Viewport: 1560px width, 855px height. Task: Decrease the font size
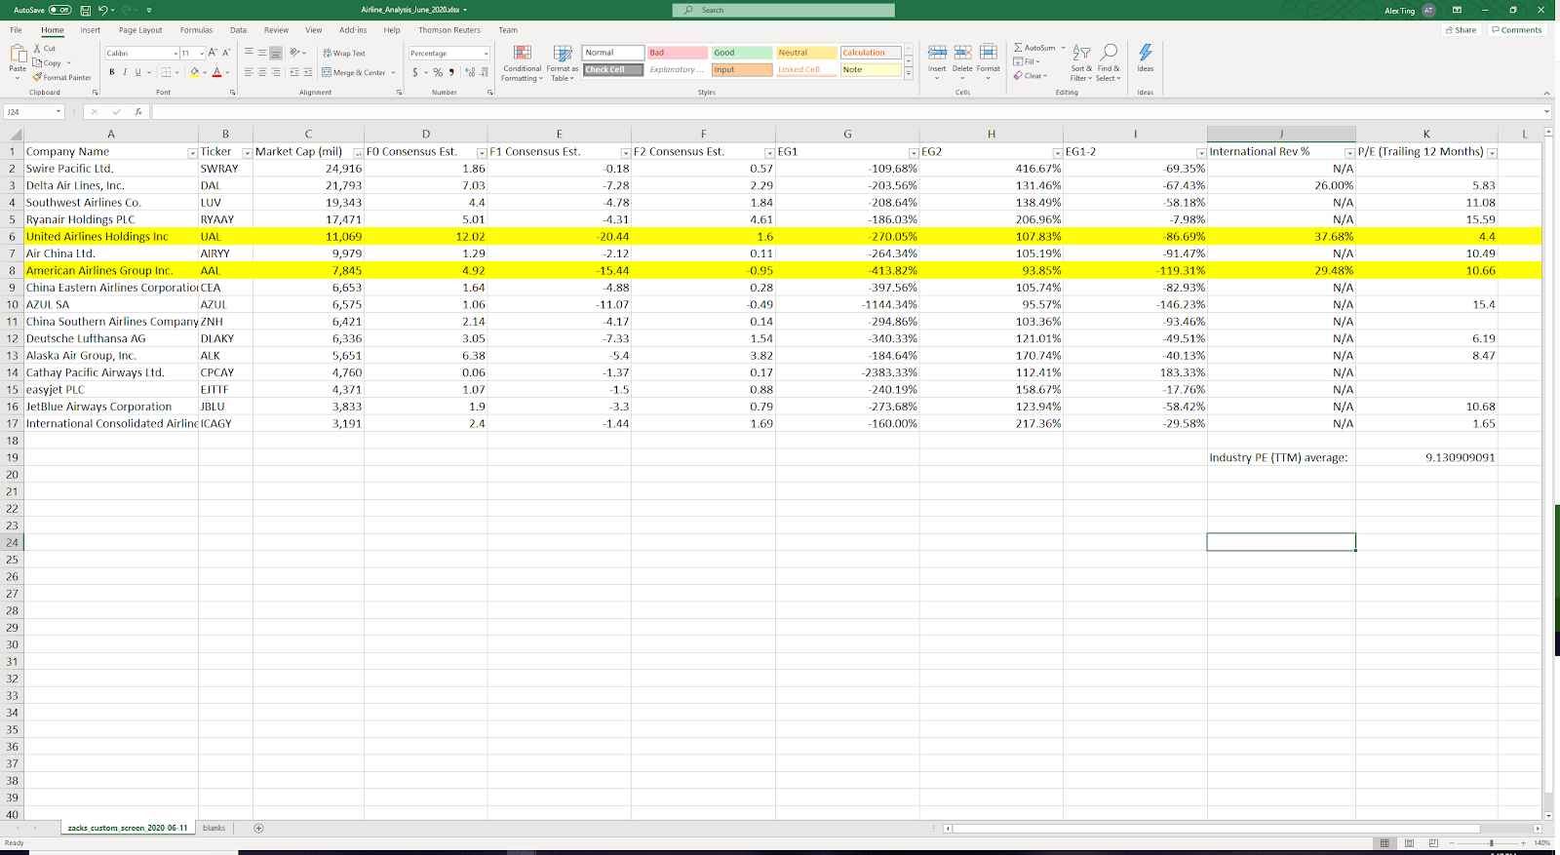point(226,53)
